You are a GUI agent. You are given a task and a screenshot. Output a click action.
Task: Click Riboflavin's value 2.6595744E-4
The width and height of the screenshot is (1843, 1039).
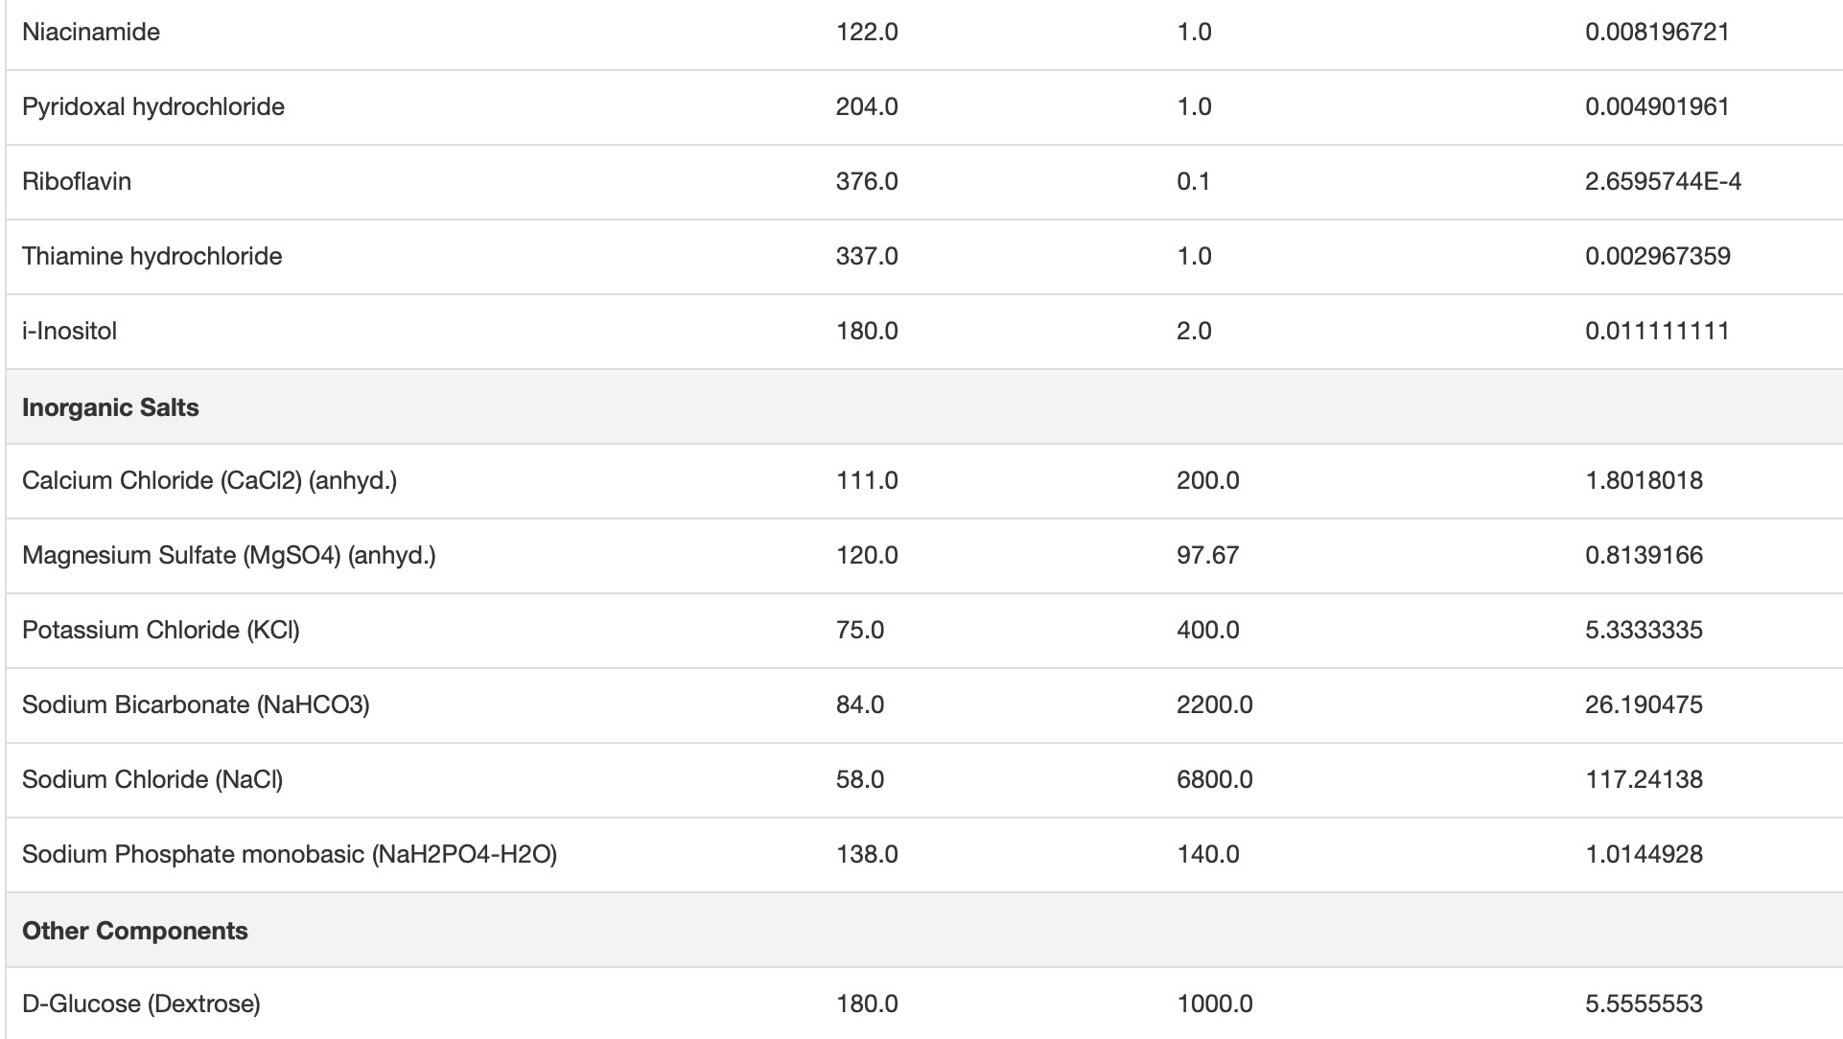[1663, 181]
